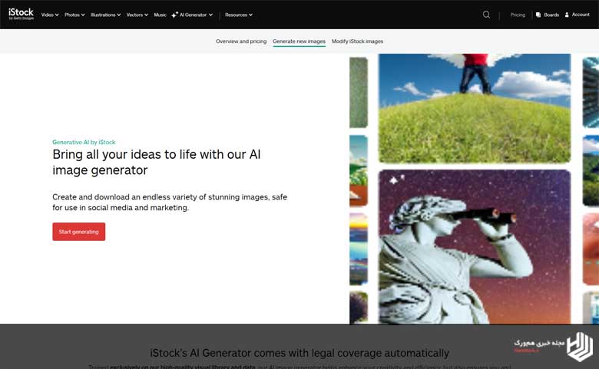
Task: Expand the Resources dropdown menu
Action: 239,15
